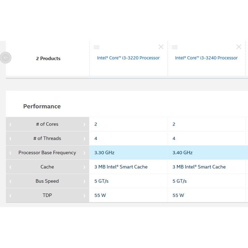Click left chevron beside Processor Base Frequency

(x=10, y=153)
